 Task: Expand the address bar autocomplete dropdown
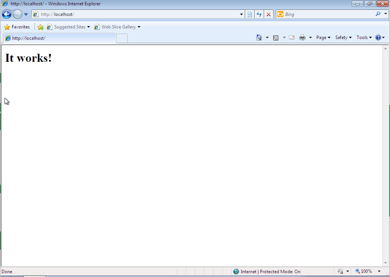[x=242, y=14]
